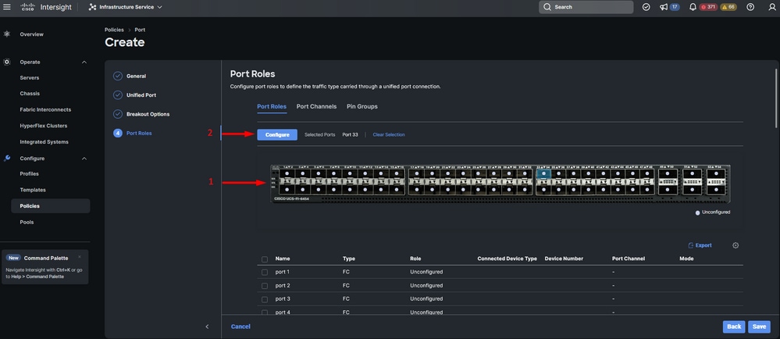Switch to the Port Roles tab

tap(272, 106)
